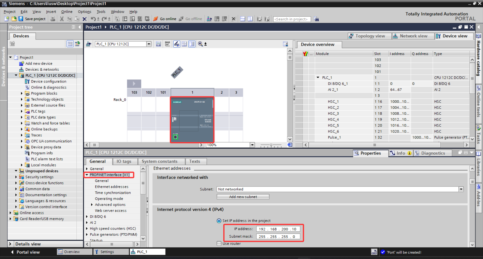Click the Redo arrow icon
Viewport: 483px width, 259px height.
pos(104,19)
